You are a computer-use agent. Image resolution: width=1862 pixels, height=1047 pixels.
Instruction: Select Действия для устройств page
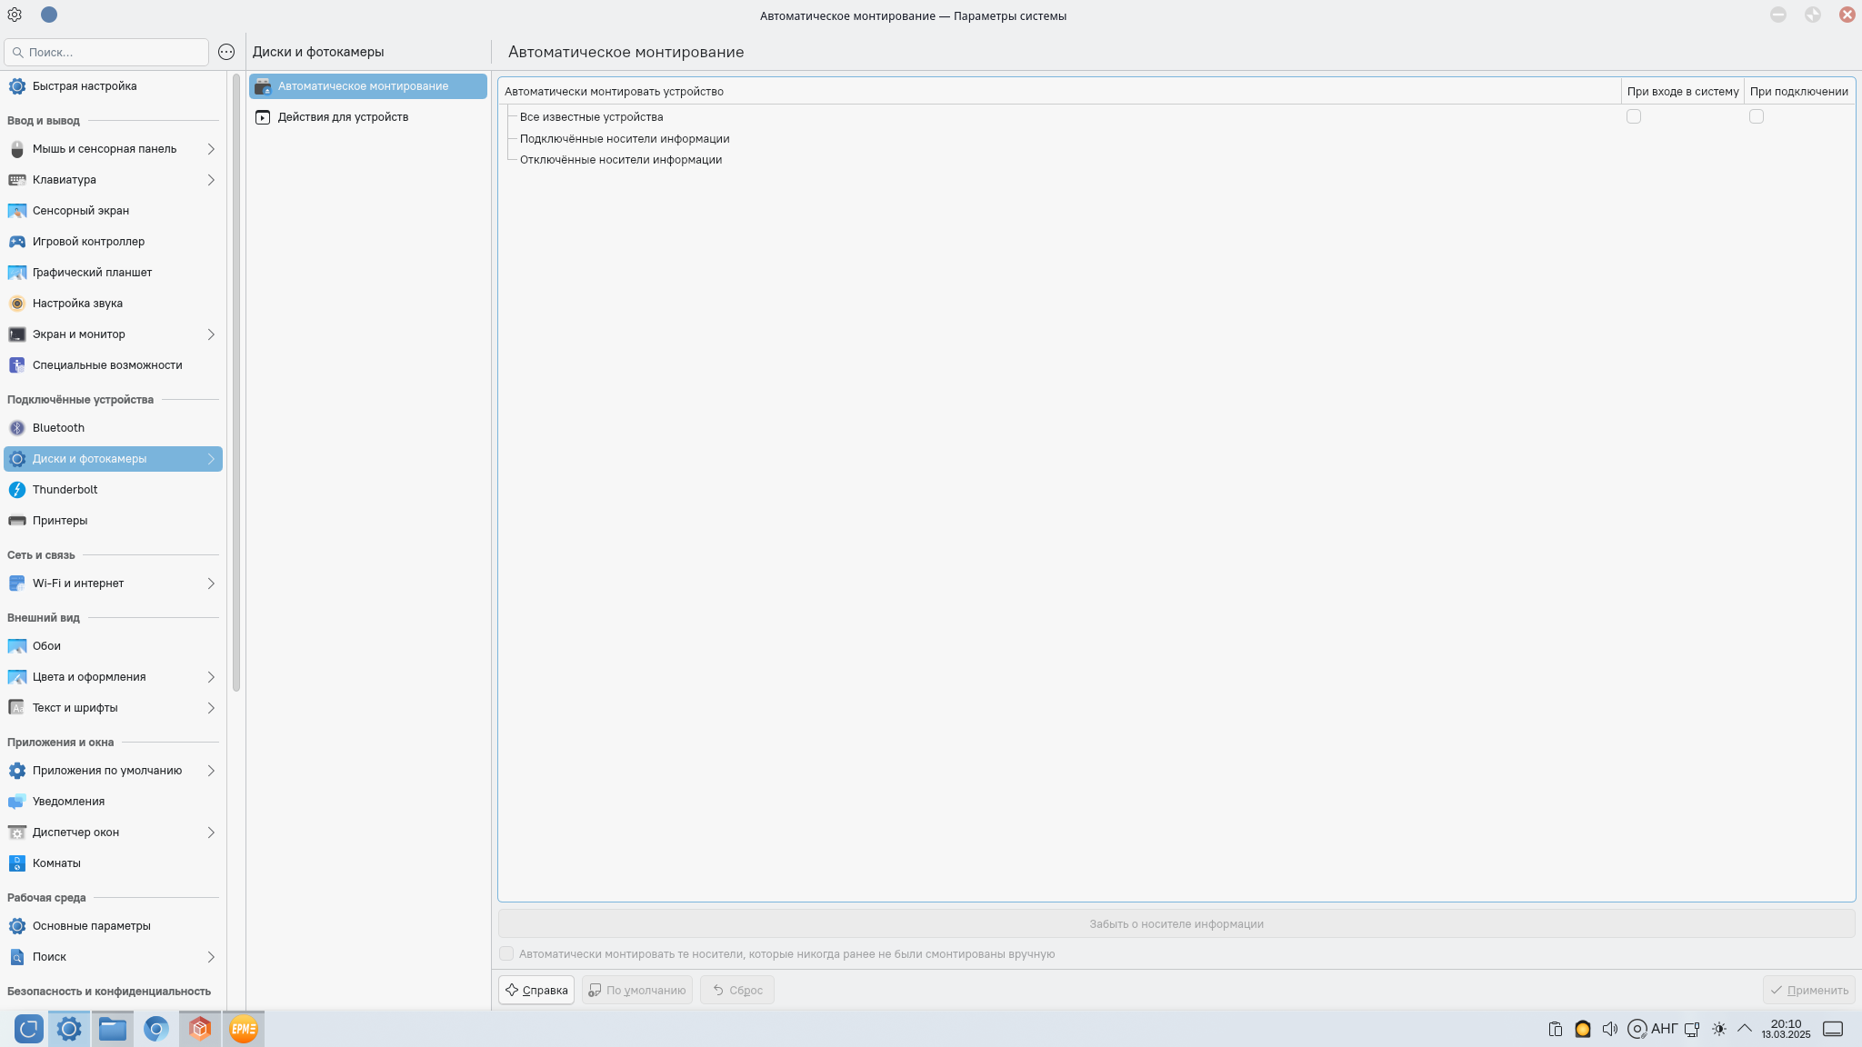click(x=343, y=117)
